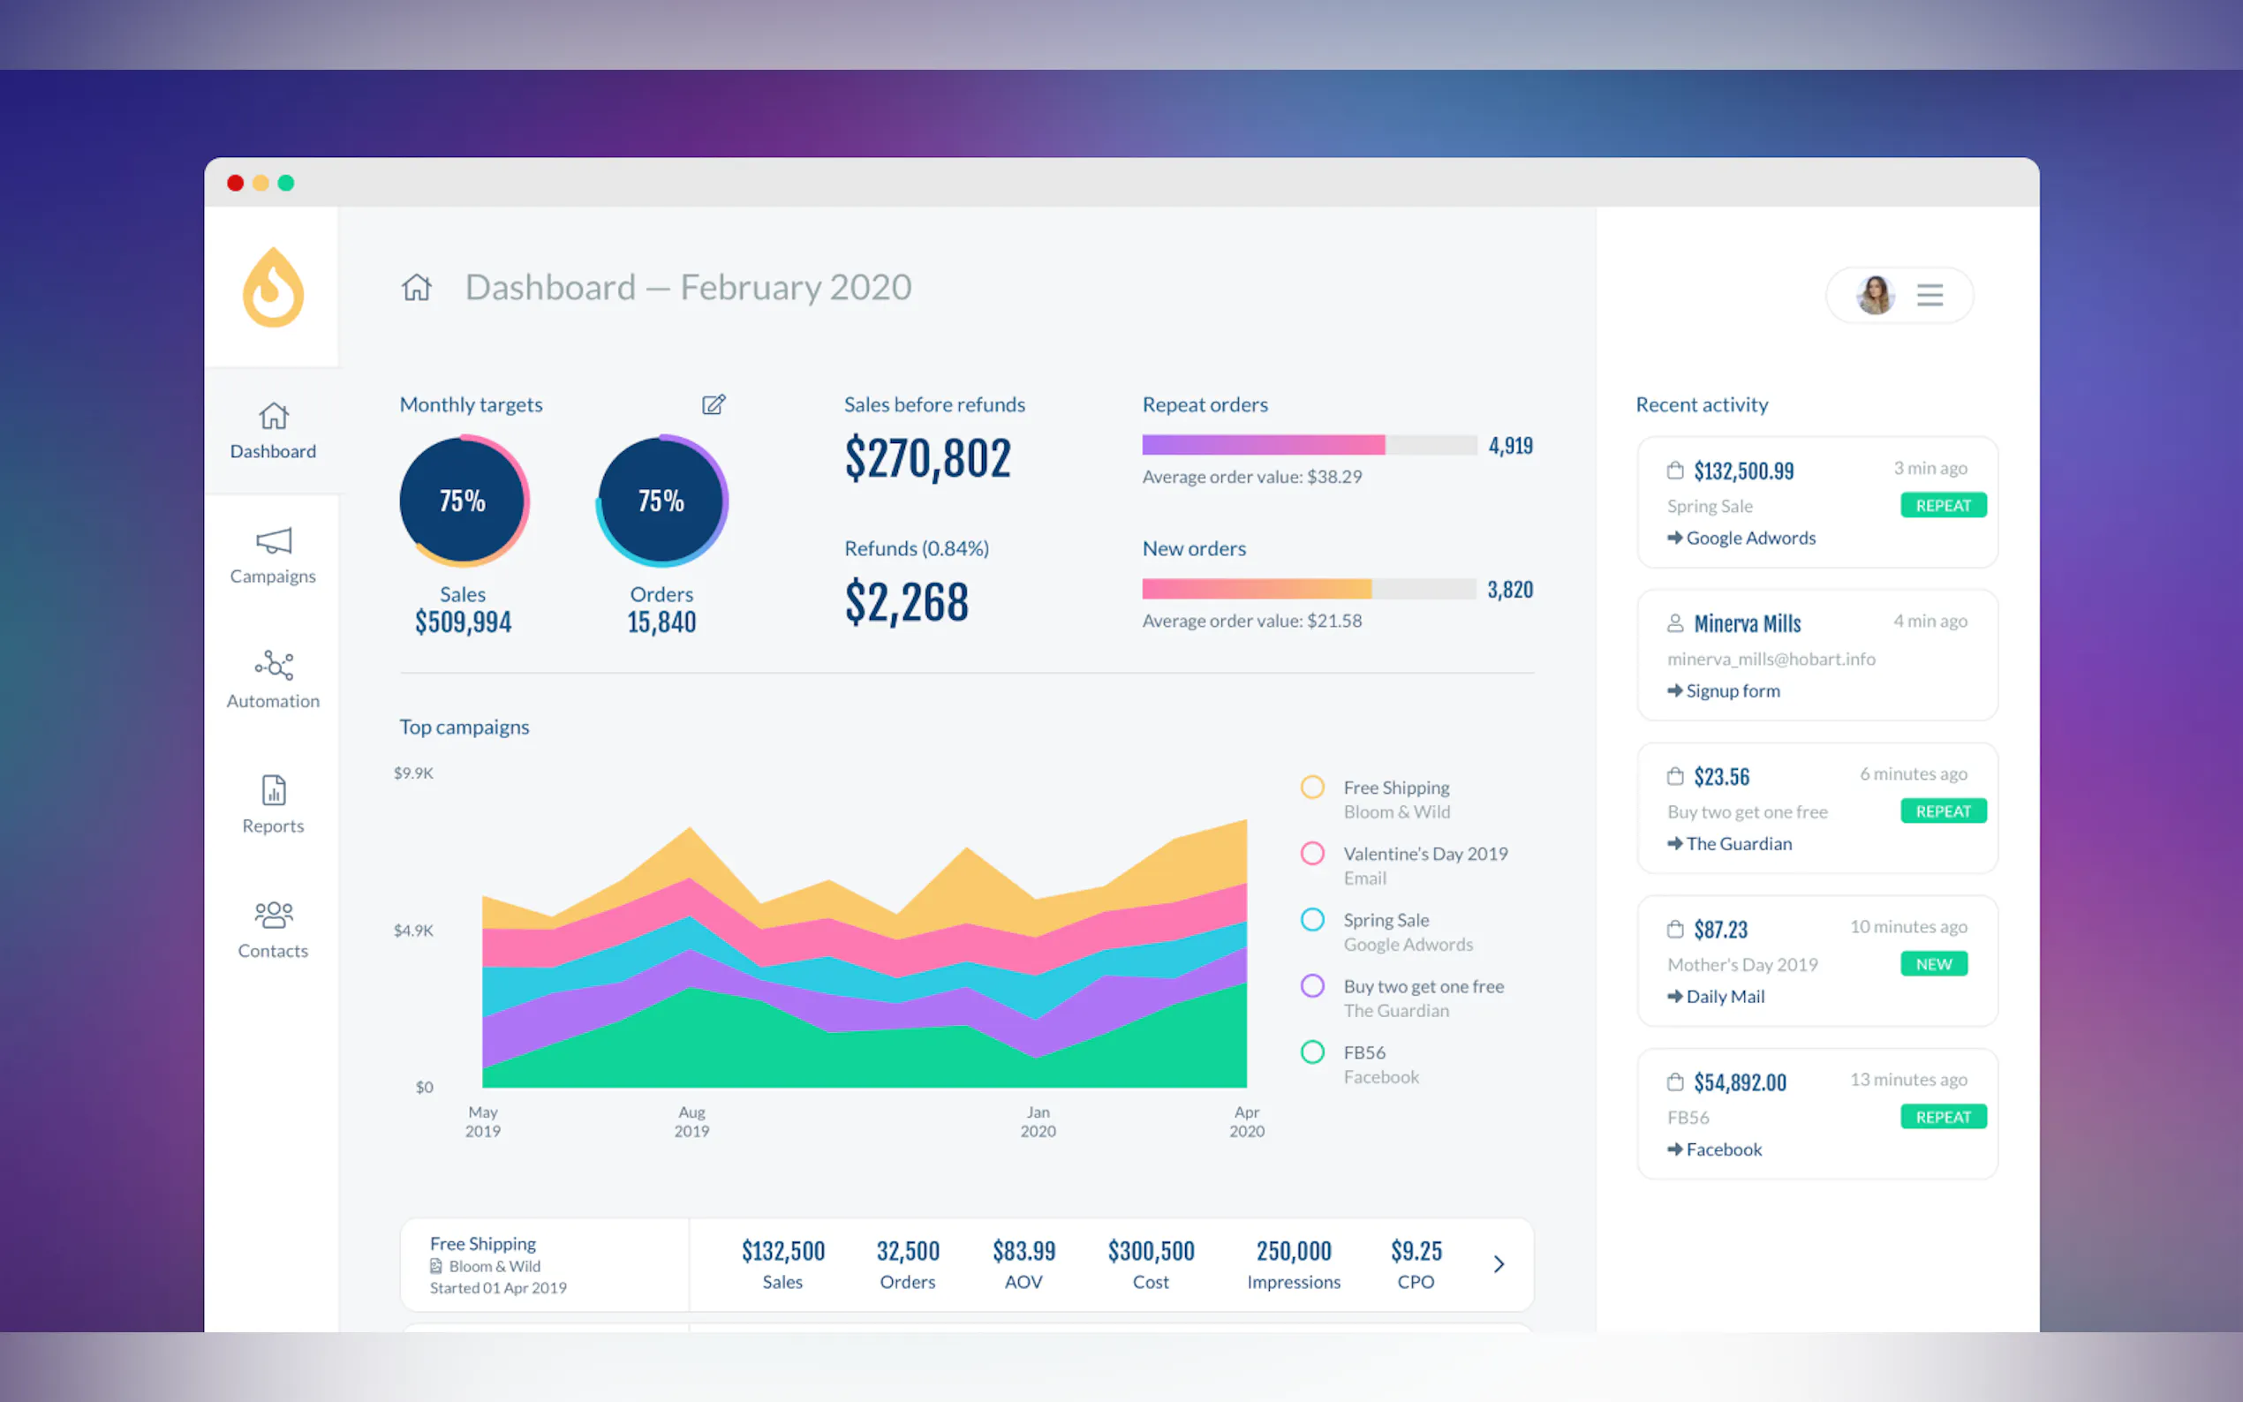Click the Google Adwords source link
The image size is (2243, 1402).
click(x=1749, y=538)
